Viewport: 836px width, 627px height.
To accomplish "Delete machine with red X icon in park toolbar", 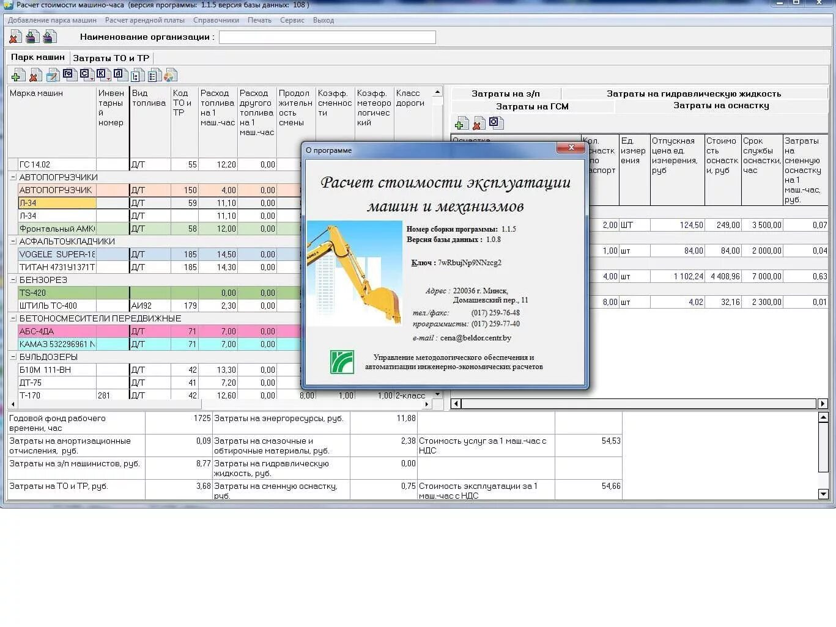I will (35, 75).
